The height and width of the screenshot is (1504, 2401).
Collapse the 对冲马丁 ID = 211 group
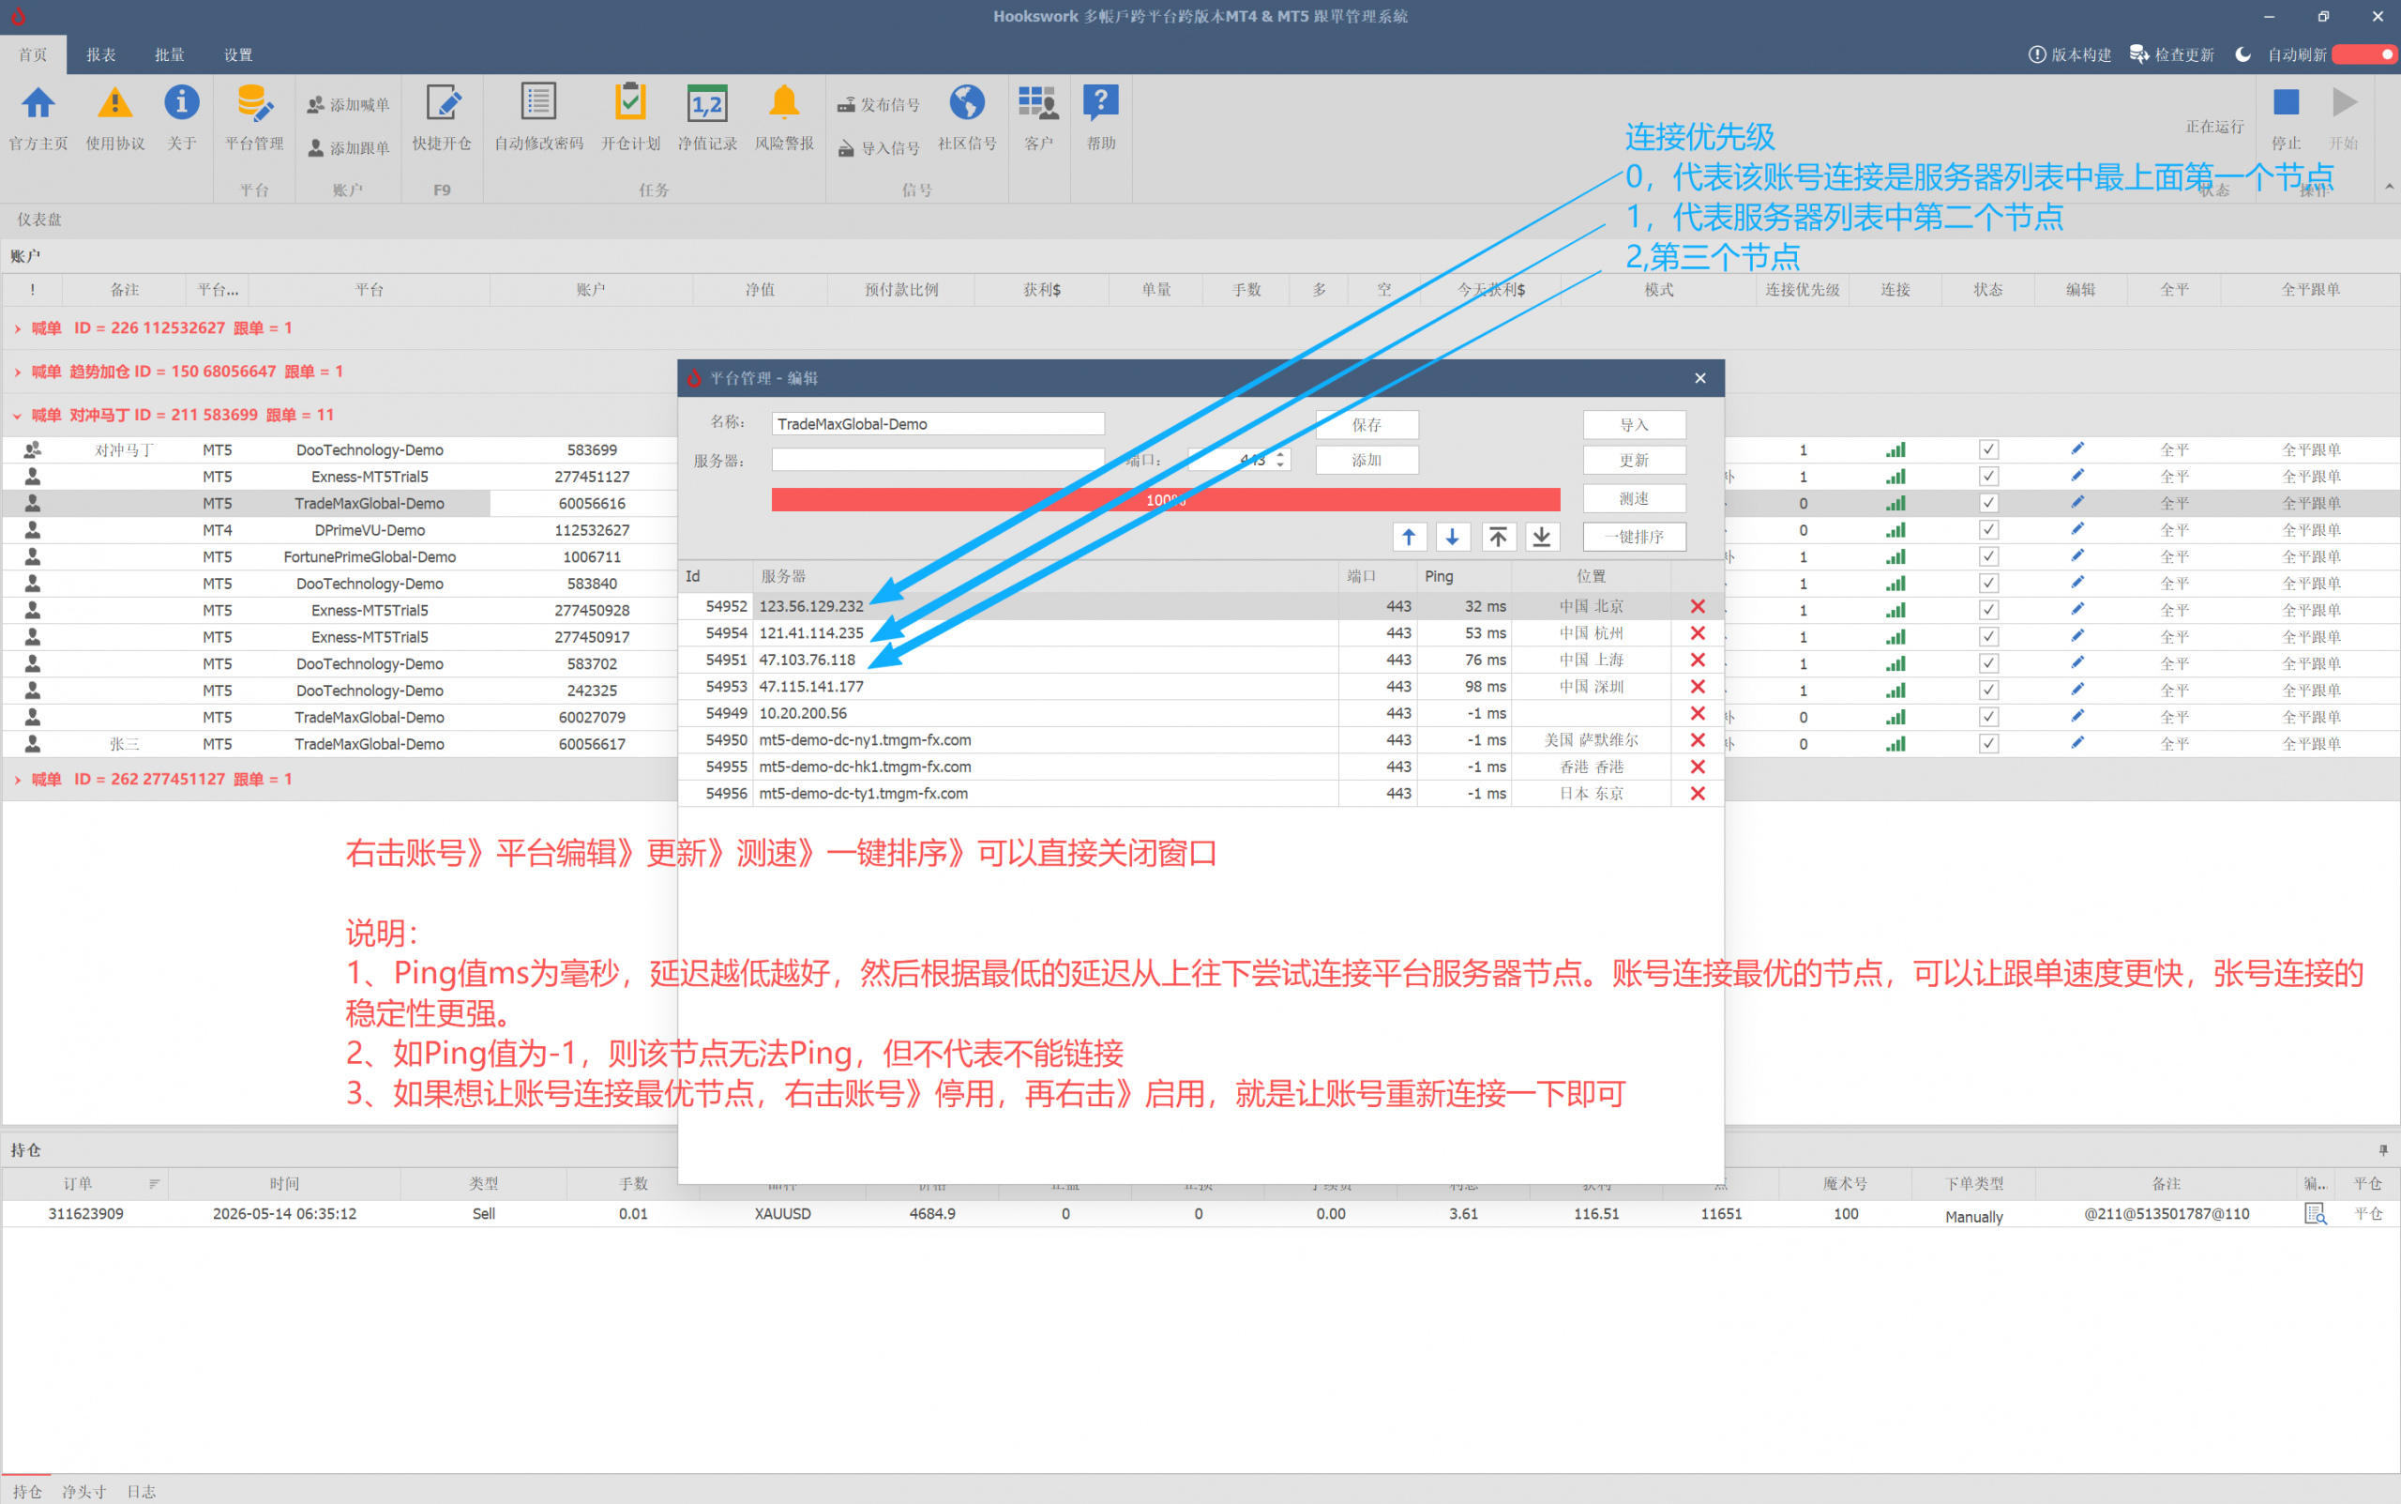point(17,415)
